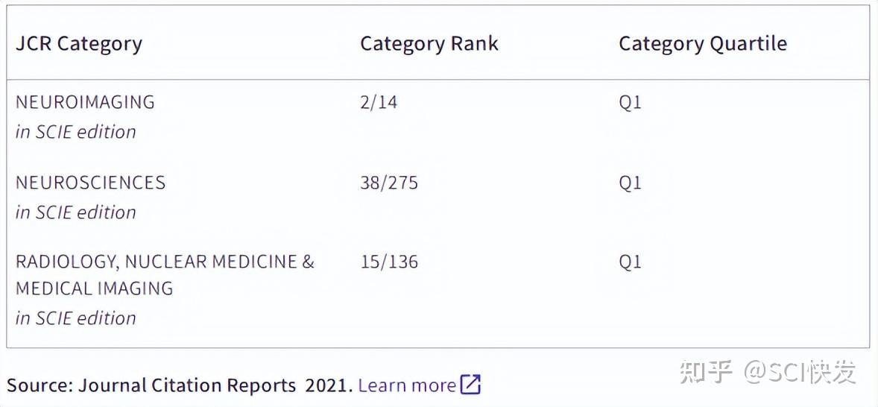Image resolution: width=878 pixels, height=407 pixels.
Task: Click Q1 quartile in the NEUROSCIENCES row
Action: [x=630, y=183]
